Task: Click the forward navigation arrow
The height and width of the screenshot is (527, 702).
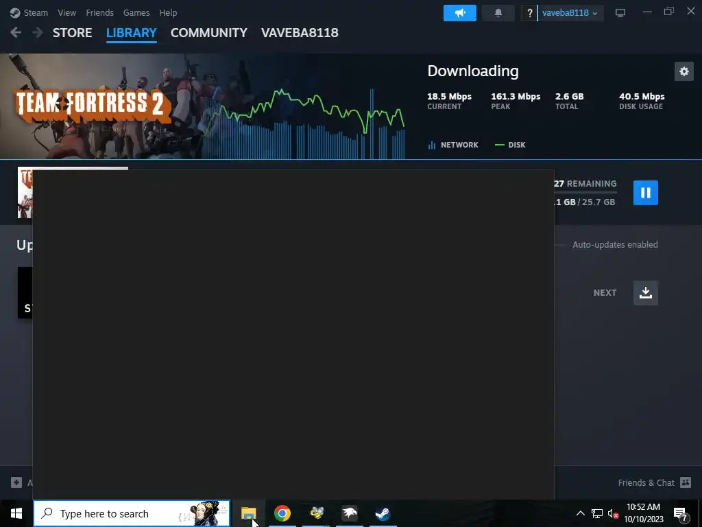Action: coord(38,32)
